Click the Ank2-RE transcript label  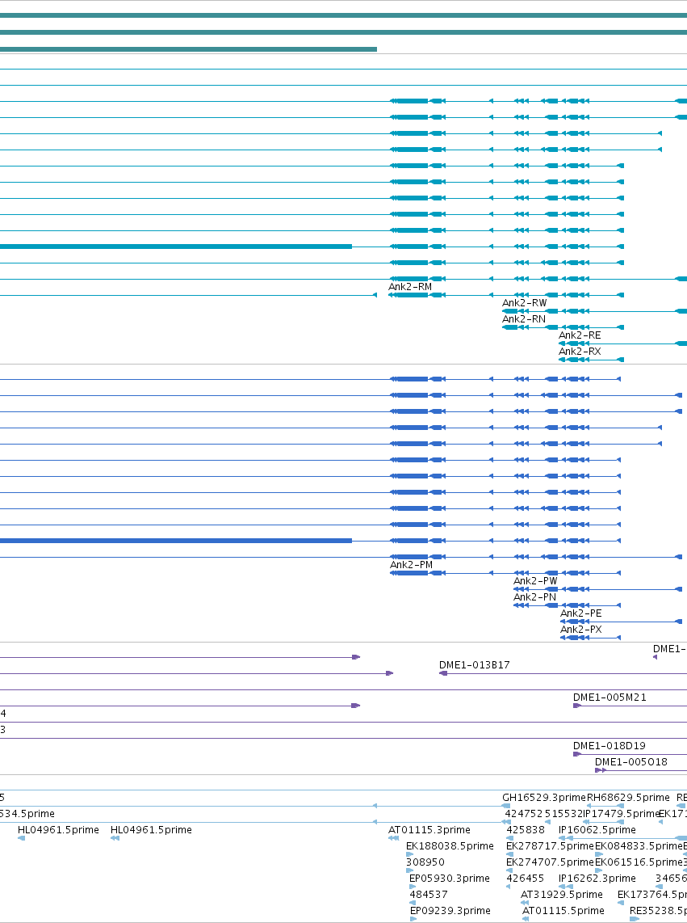(580, 335)
